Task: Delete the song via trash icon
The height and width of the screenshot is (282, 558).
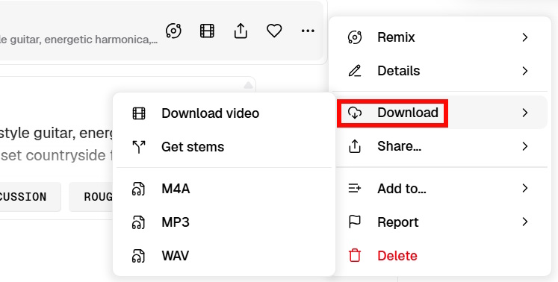Action: click(x=355, y=256)
